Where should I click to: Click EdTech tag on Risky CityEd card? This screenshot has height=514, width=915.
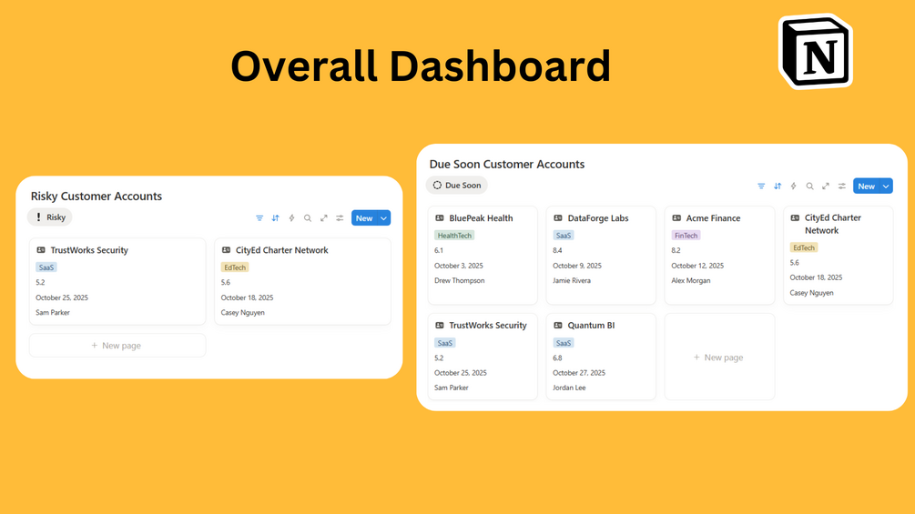235,267
